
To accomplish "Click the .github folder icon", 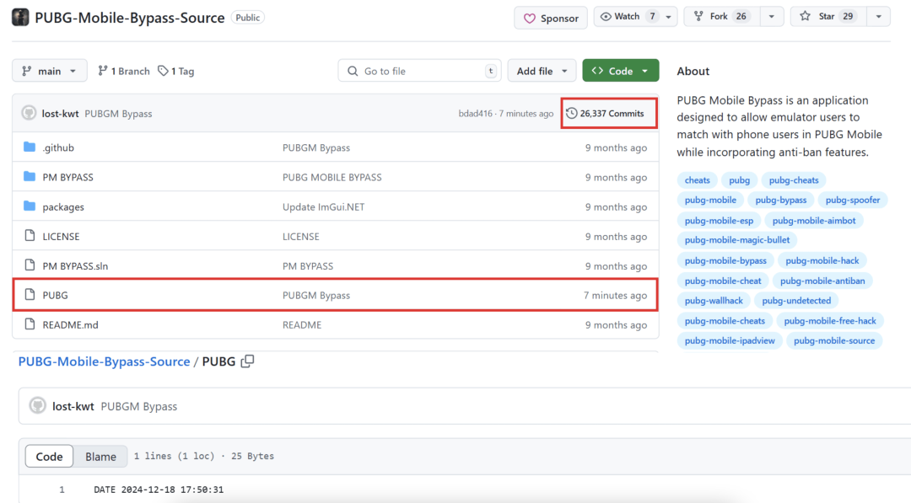I will tap(30, 147).
